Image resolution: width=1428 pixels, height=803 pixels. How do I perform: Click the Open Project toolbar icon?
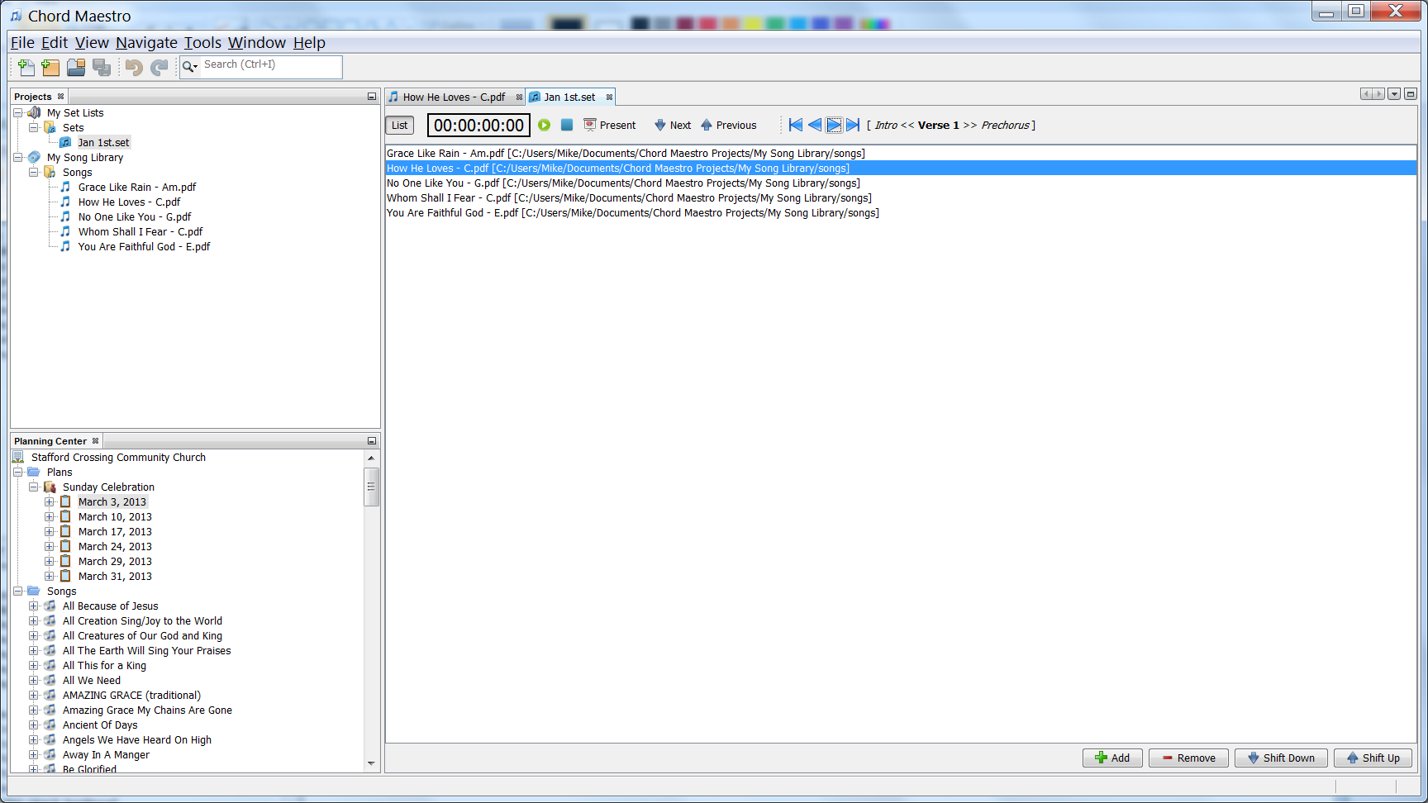click(x=76, y=68)
